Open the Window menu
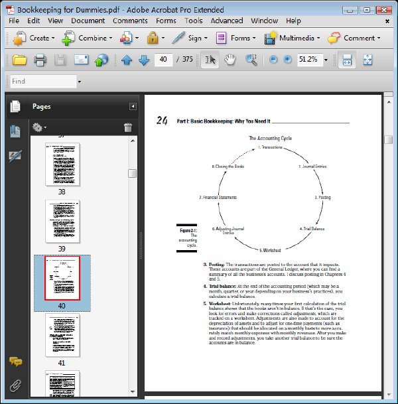Image resolution: width=398 pixels, height=404 pixels. coord(264,21)
